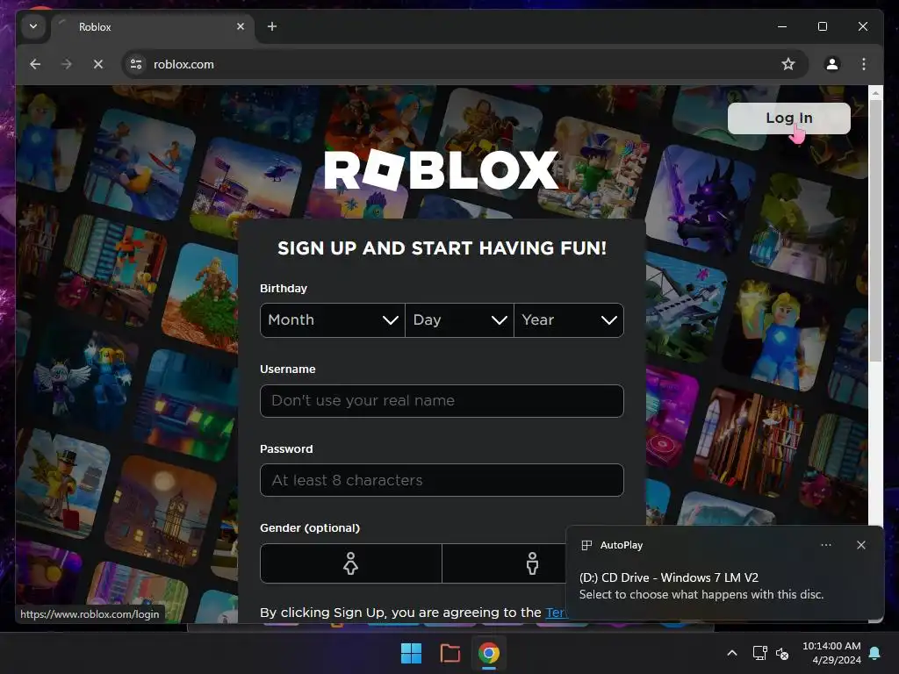
Task: Open the notification bell icon
Action: click(875, 653)
